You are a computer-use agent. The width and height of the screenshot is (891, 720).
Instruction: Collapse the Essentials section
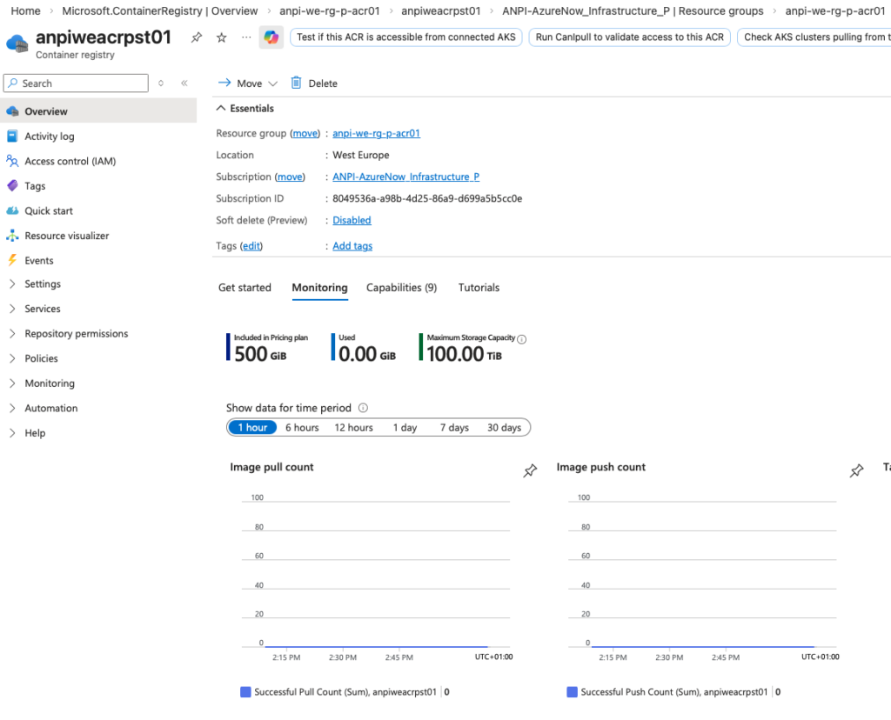pyautogui.click(x=221, y=109)
